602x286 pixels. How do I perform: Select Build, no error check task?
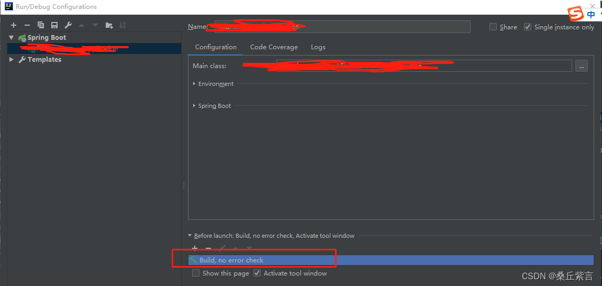click(x=391, y=260)
